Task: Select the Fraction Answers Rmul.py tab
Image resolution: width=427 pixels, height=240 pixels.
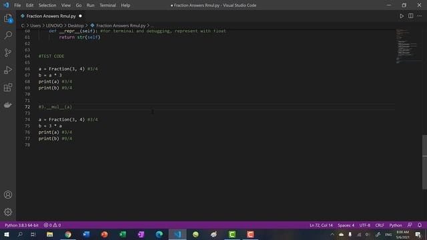Action: [51, 16]
